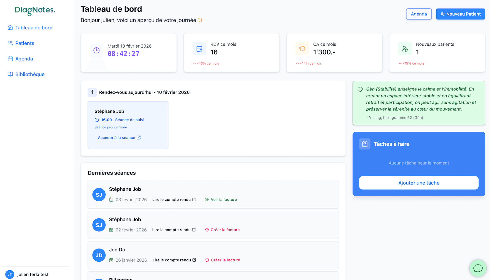Click the Patients sidebar icon
Image resolution: width=490 pixels, height=280 pixels.
(10, 43)
